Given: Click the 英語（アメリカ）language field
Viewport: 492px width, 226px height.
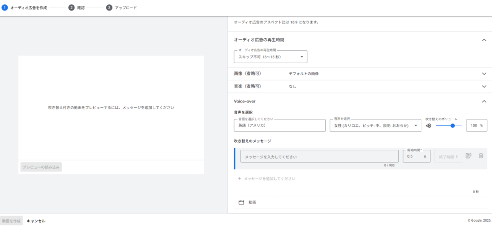Looking at the screenshot, I should [279, 125].
